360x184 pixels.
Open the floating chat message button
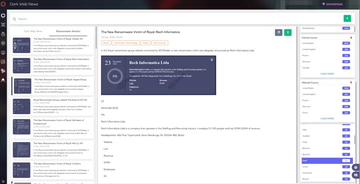(x=356, y=175)
